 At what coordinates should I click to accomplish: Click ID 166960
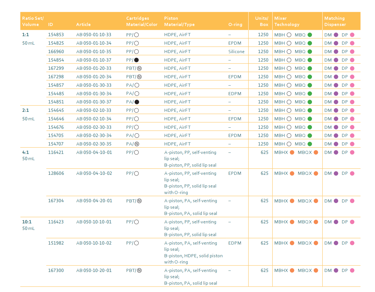pyautogui.click(x=56, y=52)
